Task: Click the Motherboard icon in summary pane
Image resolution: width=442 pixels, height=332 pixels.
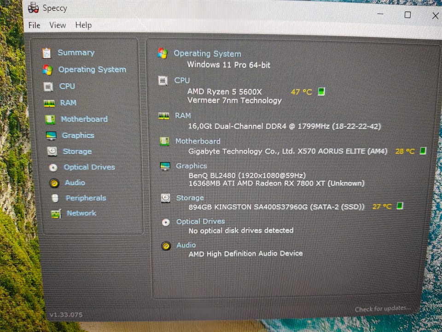Action: [x=164, y=141]
